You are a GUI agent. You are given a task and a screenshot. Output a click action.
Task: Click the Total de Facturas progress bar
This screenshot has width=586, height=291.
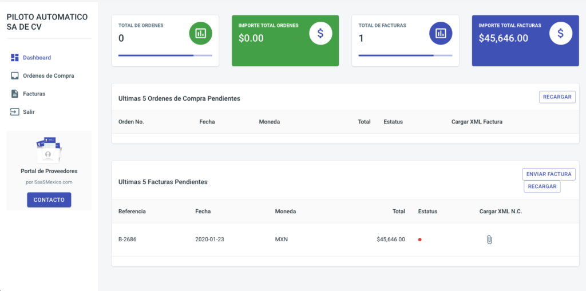tap(405, 55)
